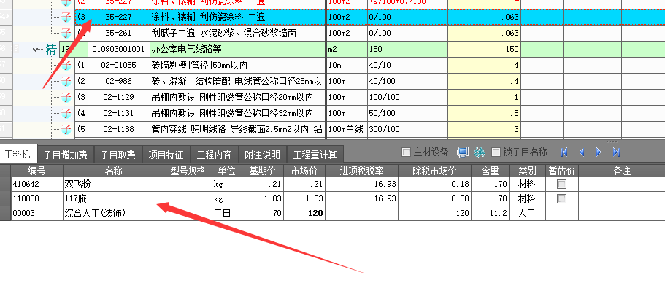Click the 清 icon for item 010903001001
The width and height of the screenshot is (665, 283).
51,50
